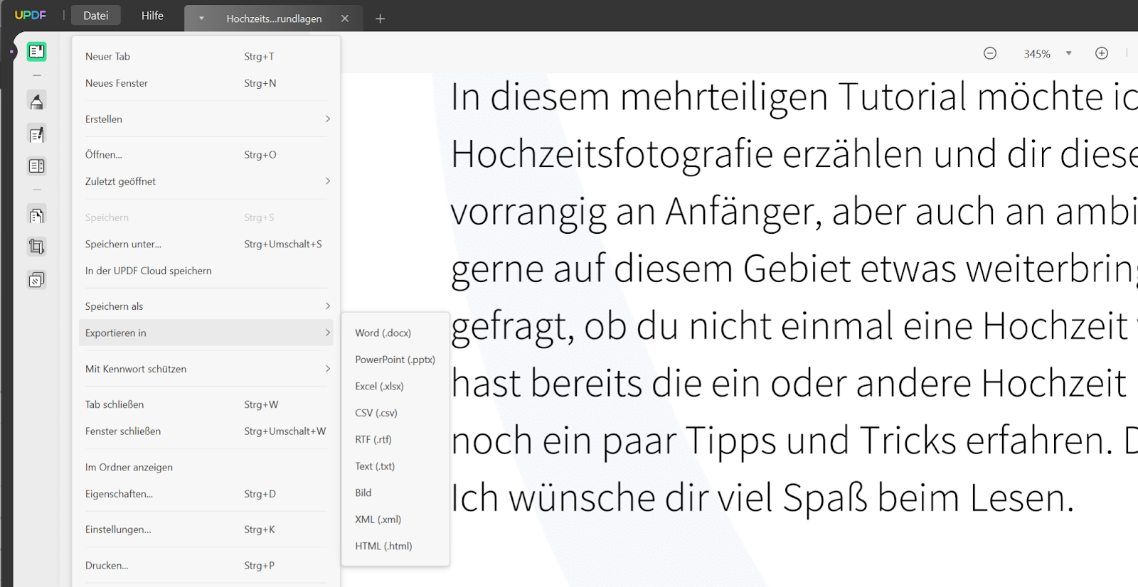Export to Excel (.xlsx)
The height and width of the screenshot is (587, 1138).
point(395,386)
